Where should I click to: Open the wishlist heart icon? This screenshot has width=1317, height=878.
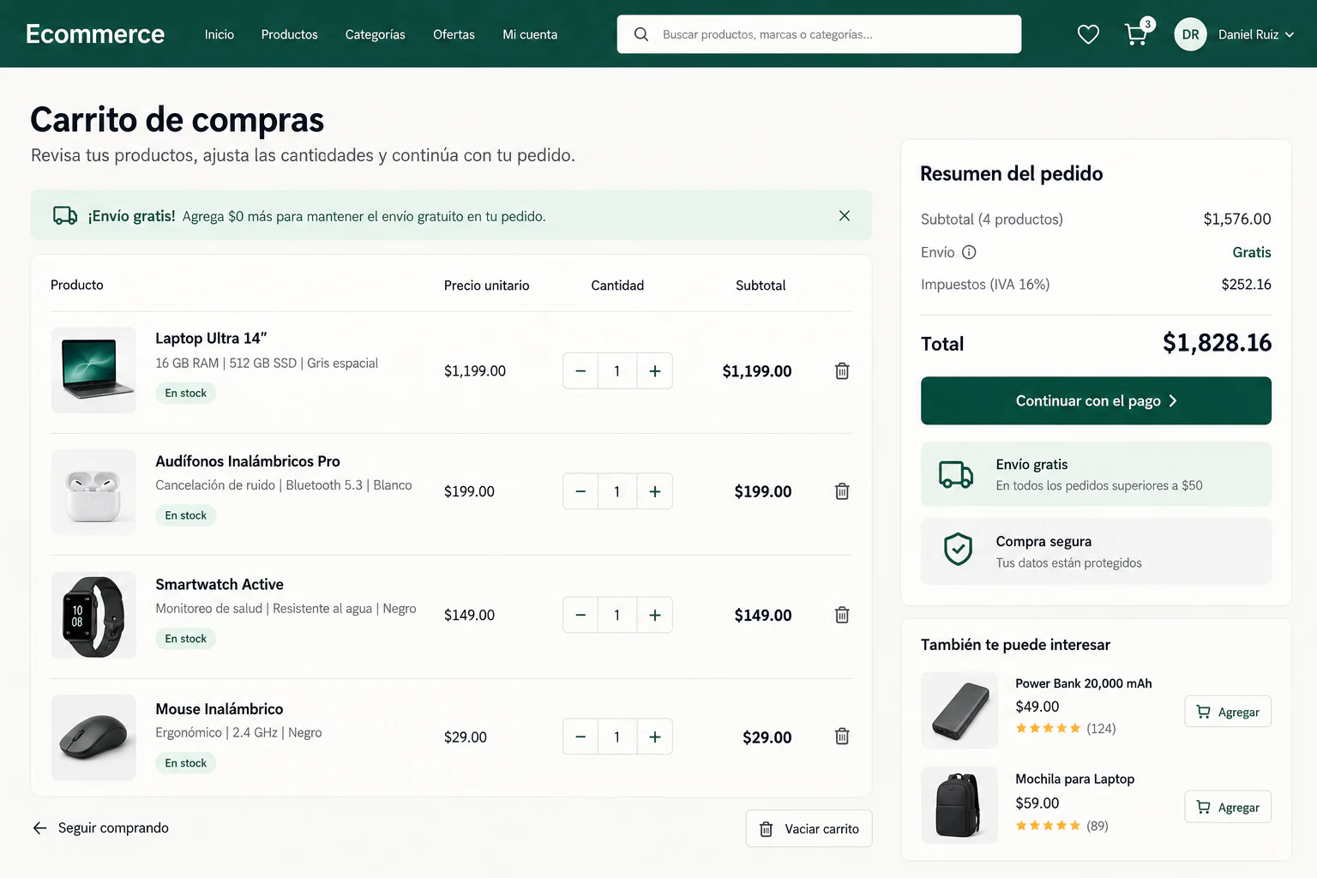pyautogui.click(x=1088, y=34)
